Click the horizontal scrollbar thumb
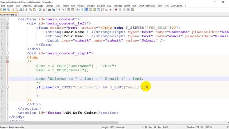This screenshot has height=129, width=229. click(x=59, y=123)
